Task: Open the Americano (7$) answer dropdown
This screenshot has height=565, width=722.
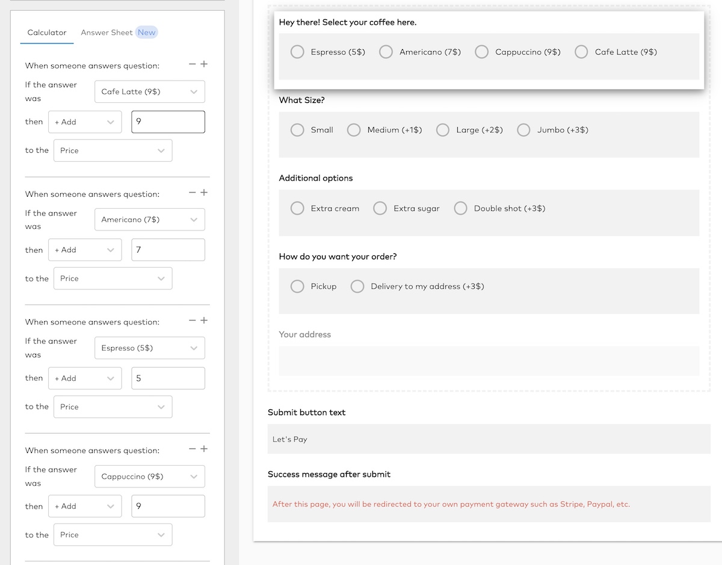Action: coord(150,220)
